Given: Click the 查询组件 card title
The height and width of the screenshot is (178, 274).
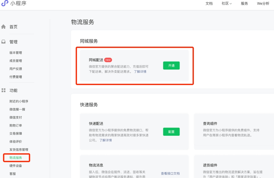Looking at the screenshot, I should point(210,123).
